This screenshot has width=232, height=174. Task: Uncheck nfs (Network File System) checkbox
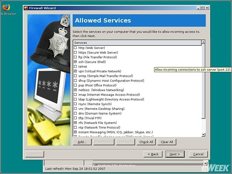pyautogui.click(x=75, y=123)
